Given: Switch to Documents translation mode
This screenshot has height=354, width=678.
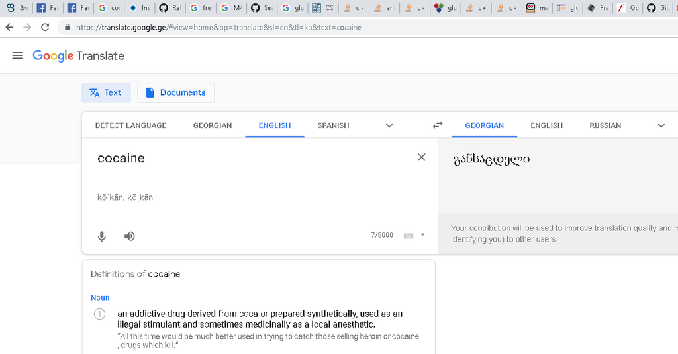Looking at the screenshot, I should point(176,92).
